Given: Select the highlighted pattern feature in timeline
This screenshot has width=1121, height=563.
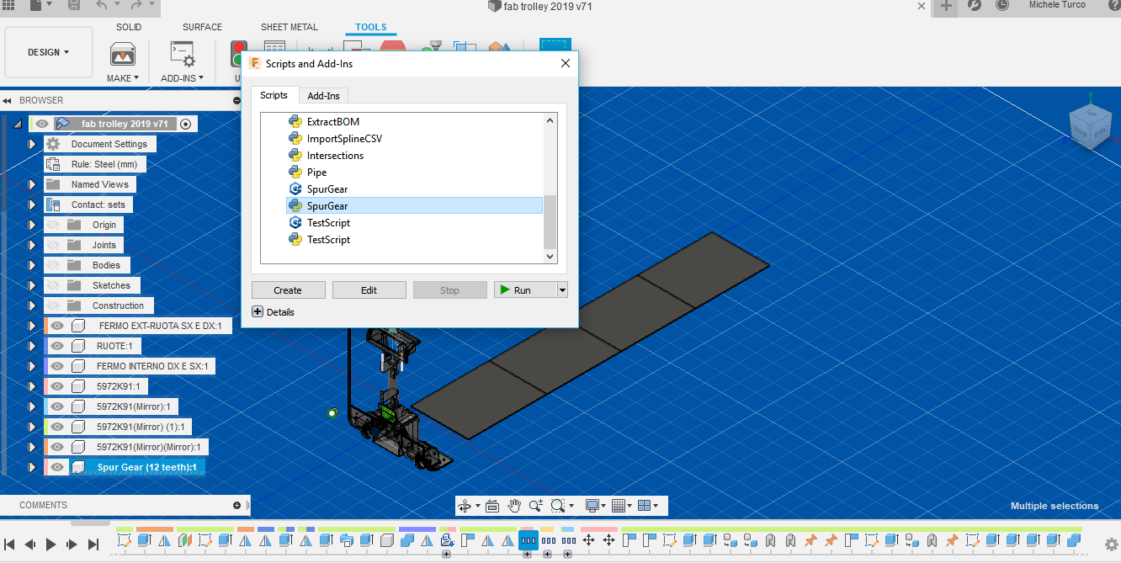Looking at the screenshot, I should click(x=529, y=540).
